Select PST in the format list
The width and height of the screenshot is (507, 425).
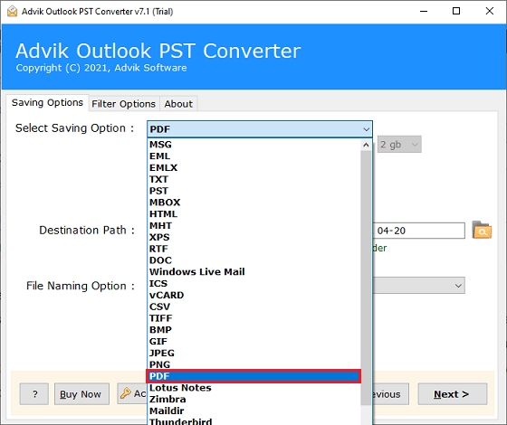(x=253, y=191)
